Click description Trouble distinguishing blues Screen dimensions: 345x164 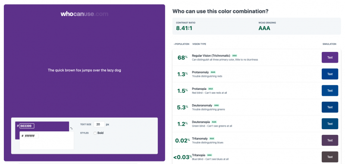(208, 143)
